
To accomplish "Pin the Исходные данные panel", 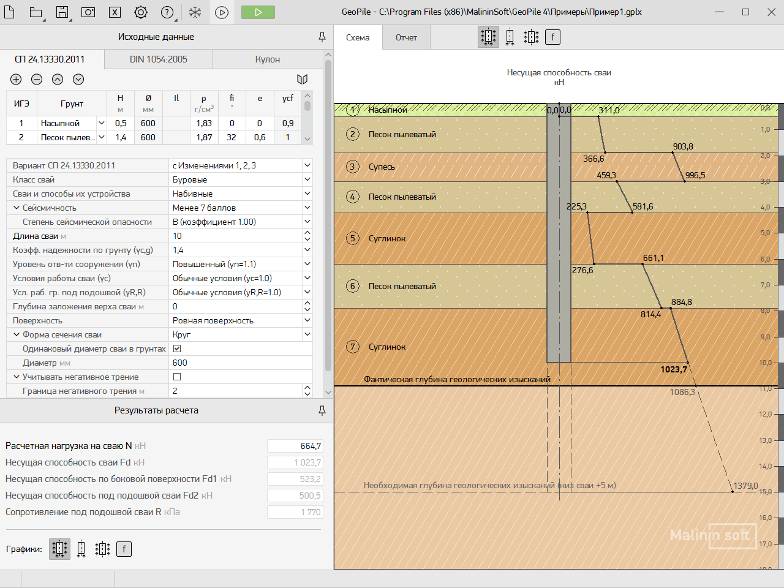I will [322, 37].
